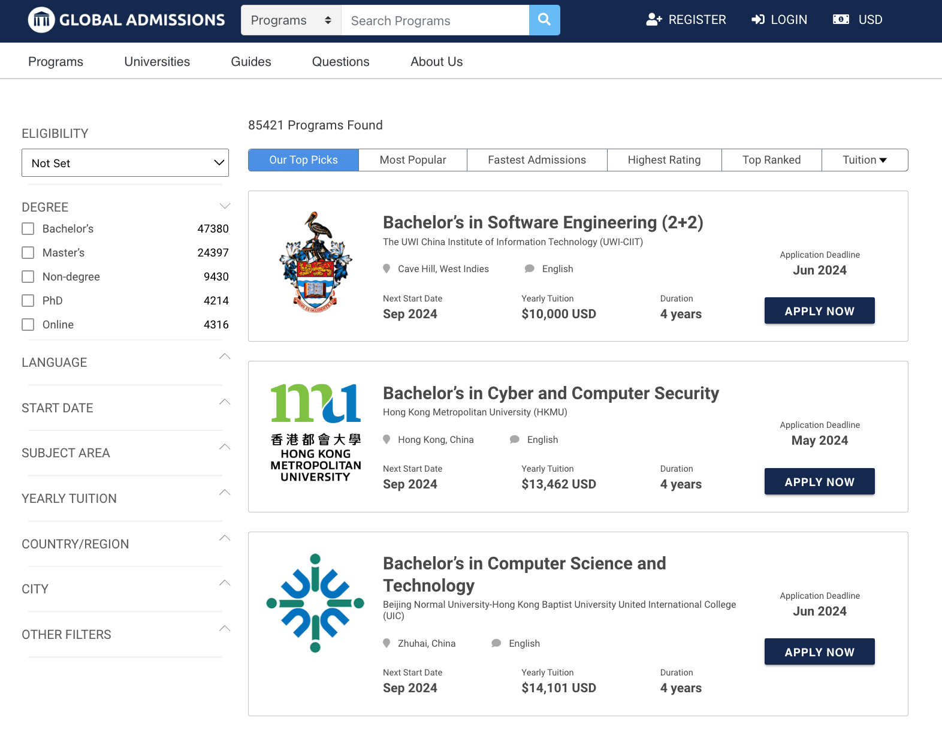Tick the Master's degree filter
942x730 pixels.
28,253
